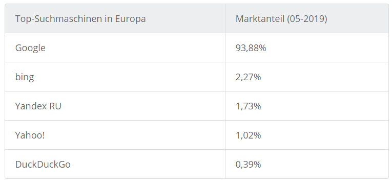Viewport: 392px width, 185px height.
Task: Click the 0,39% market share value
Action: pyautogui.click(x=248, y=165)
